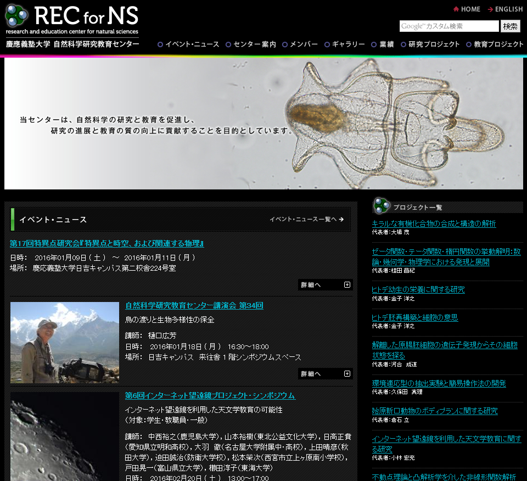Open the ギャラリー menu item
Screen dimensions: 527x481
[x=345, y=44]
